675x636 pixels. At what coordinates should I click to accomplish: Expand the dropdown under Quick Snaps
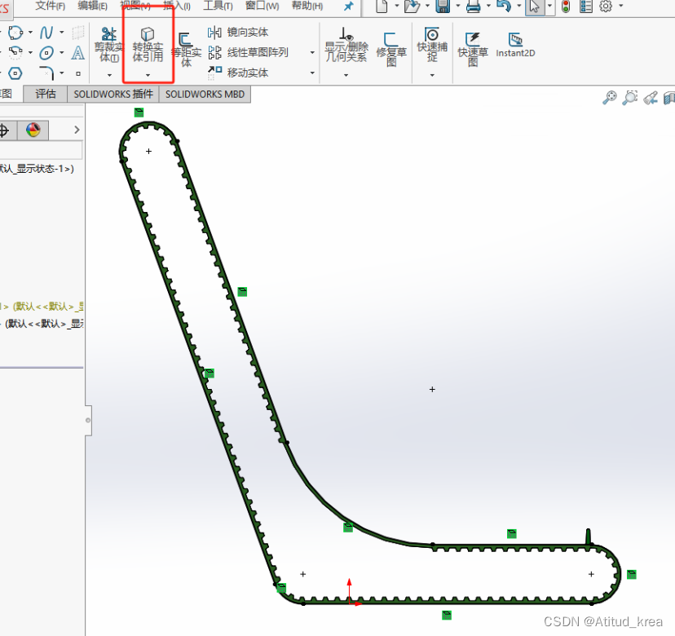coord(432,75)
